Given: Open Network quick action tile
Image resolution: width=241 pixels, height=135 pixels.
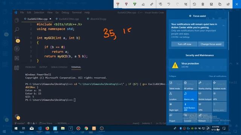Looking at the screenshot, I should 205,117.
